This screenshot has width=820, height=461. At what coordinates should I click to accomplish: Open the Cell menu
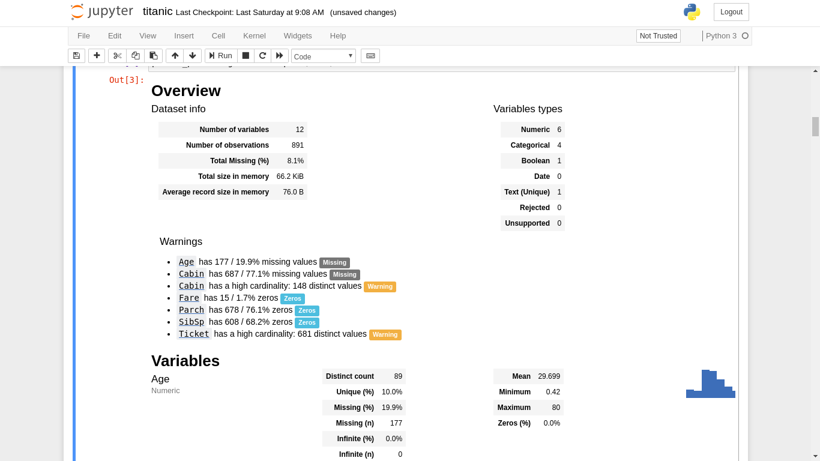click(x=218, y=35)
